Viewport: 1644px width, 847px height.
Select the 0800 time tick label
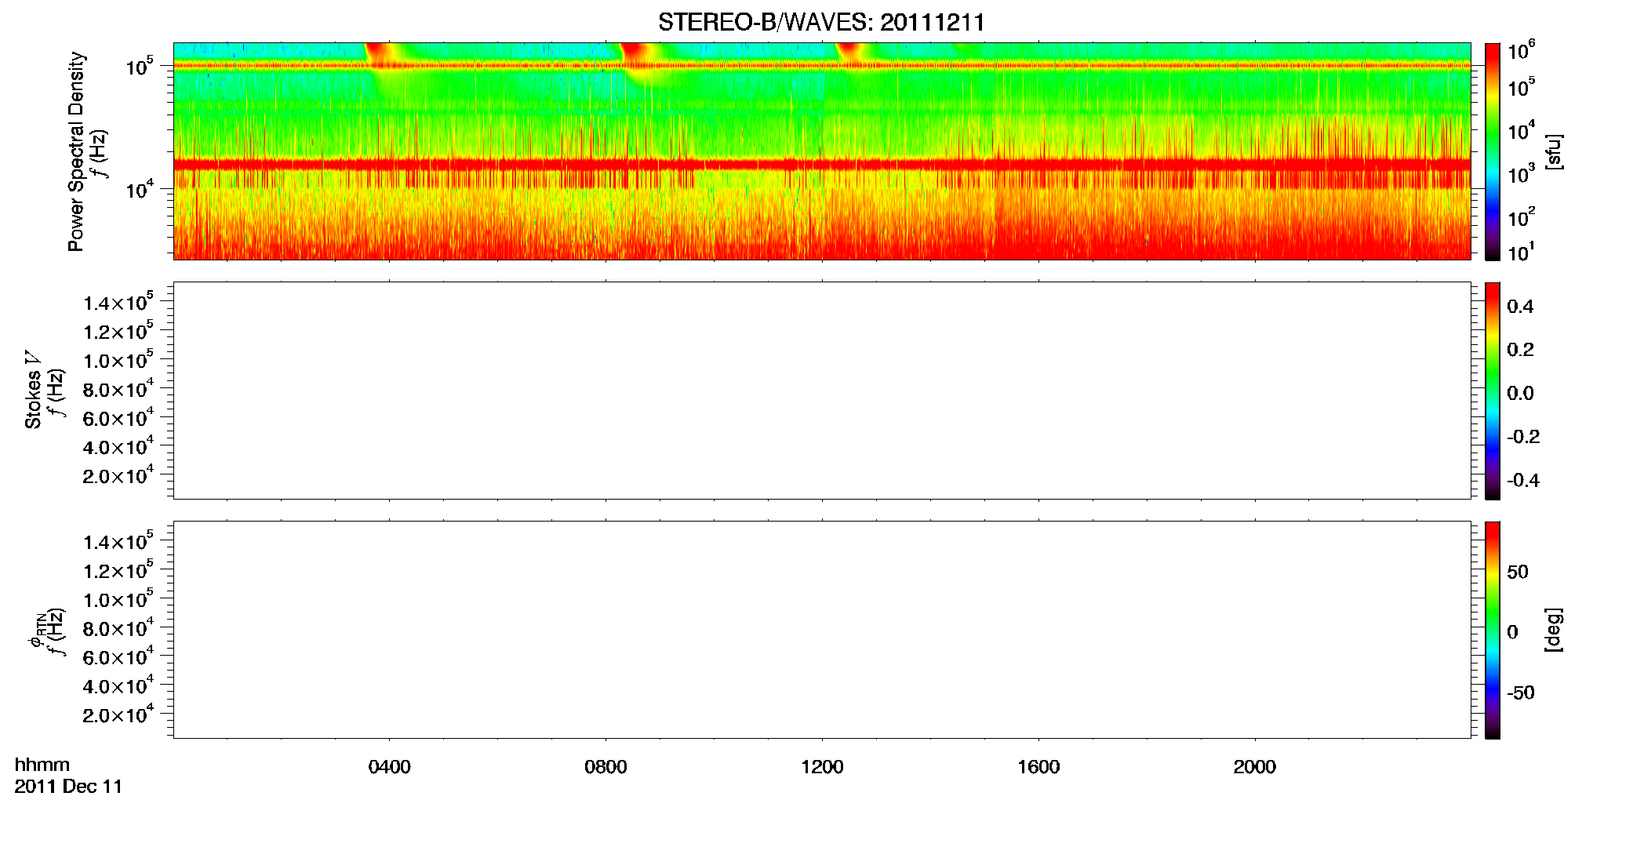(606, 767)
